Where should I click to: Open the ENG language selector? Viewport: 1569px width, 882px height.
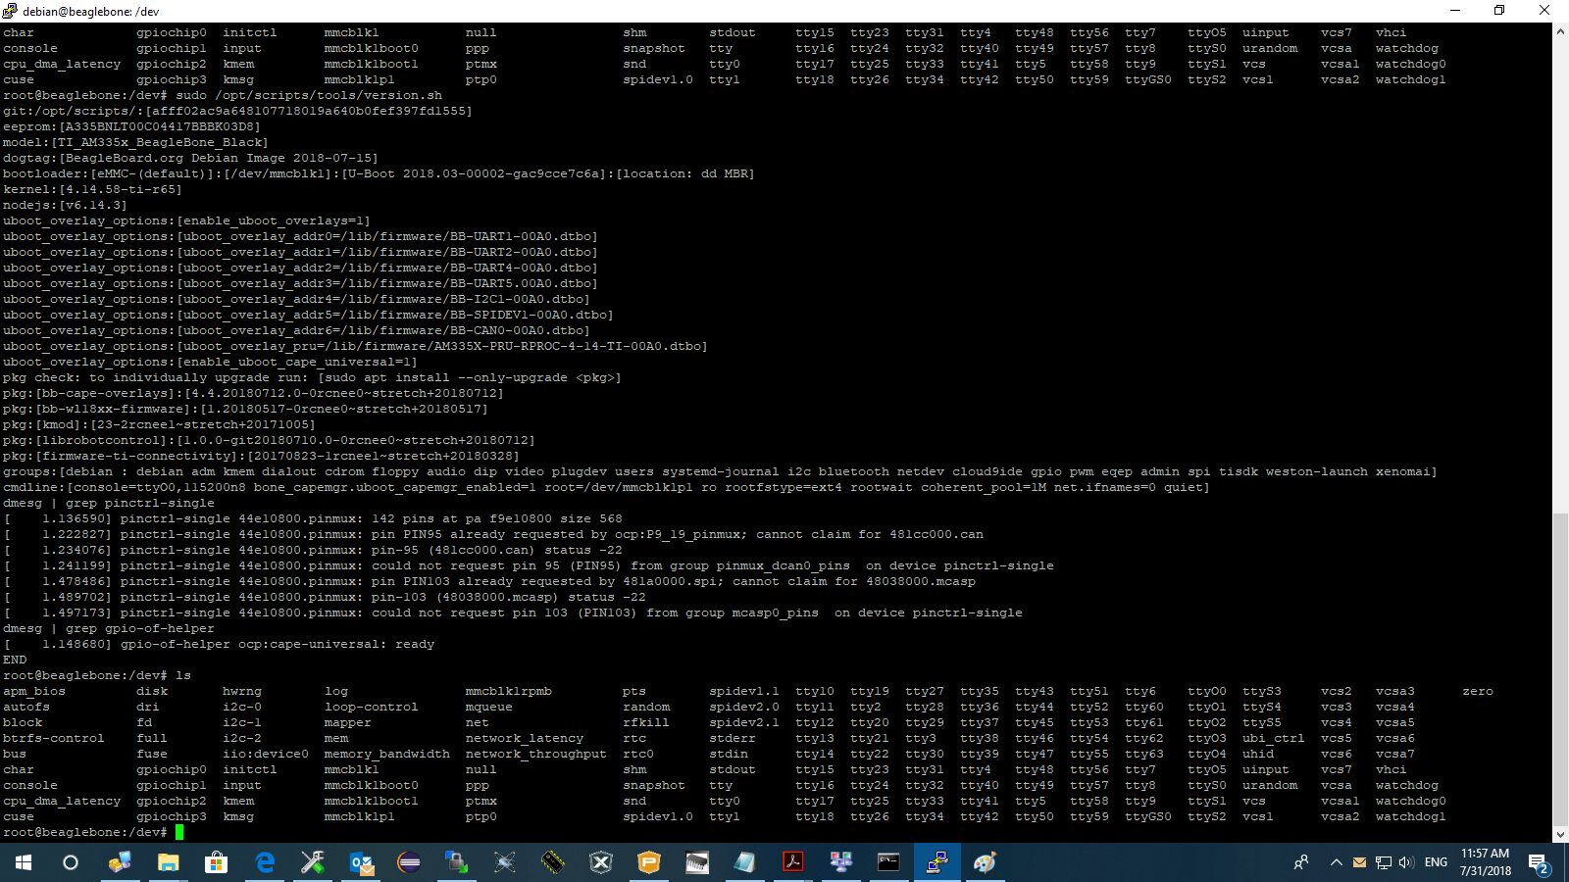click(1436, 863)
